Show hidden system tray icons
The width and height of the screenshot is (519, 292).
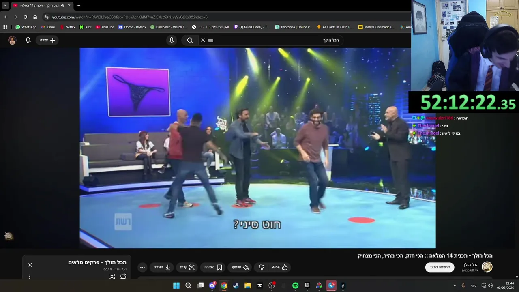(x=454, y=286)
